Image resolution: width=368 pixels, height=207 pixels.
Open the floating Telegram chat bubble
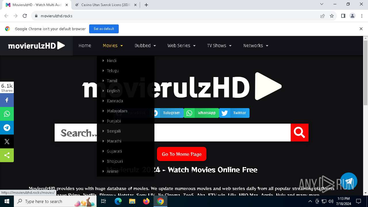pyautogui.click(x=349, y=181)
